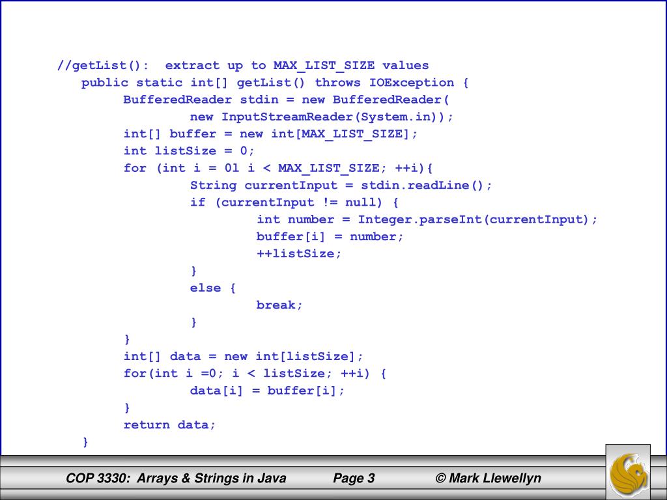Image resolution: width=667 pixels, height=500 pixels.
Task: Click the '© Mark Llewellyn' footer text
Action: (489, 479)
